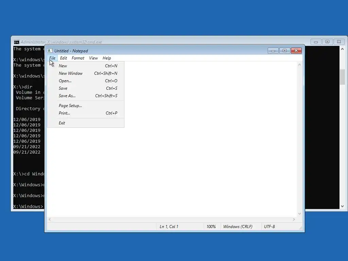Screen dimensions: 348x261
Task: Select Save in the File menu
Action: [x=86, y=88]
